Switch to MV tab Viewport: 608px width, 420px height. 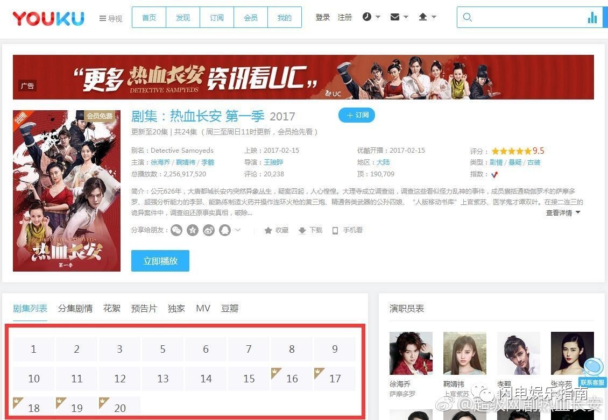(x=203, y=309)
